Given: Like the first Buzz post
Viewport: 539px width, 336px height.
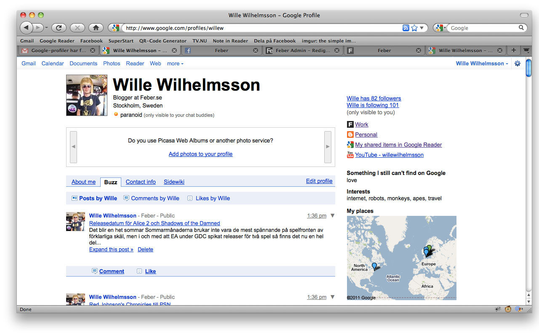Looking at the screenshot, I should tap(150, 271).
